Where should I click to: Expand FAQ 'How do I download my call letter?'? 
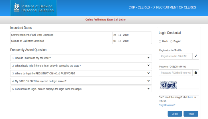pos(81,58)
